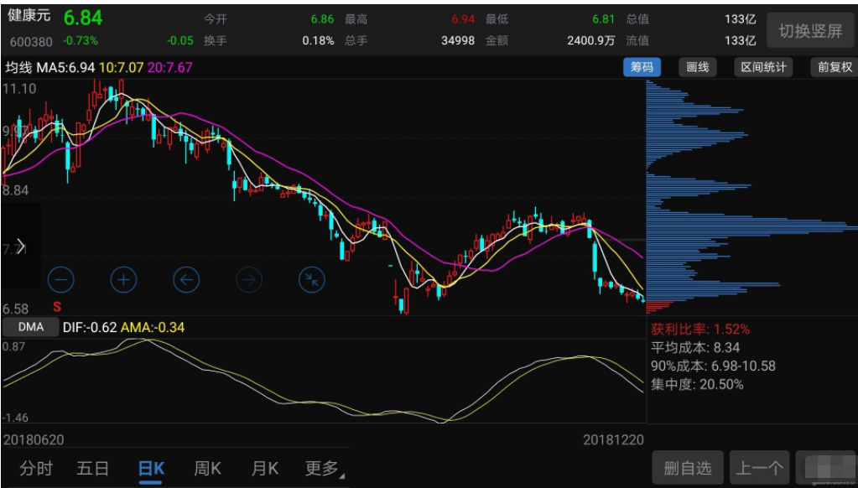Click the change percent -0.73%
Screen dimensions: 858x488
(81, 40)
